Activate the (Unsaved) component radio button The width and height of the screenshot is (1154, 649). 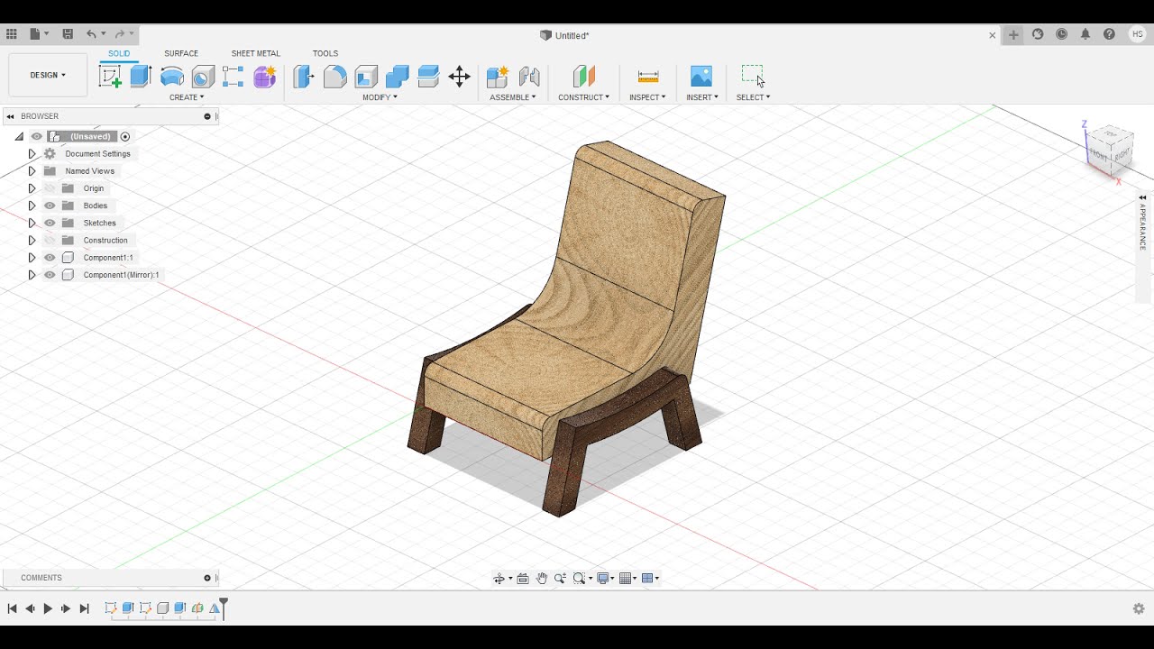tap(125, 137)
